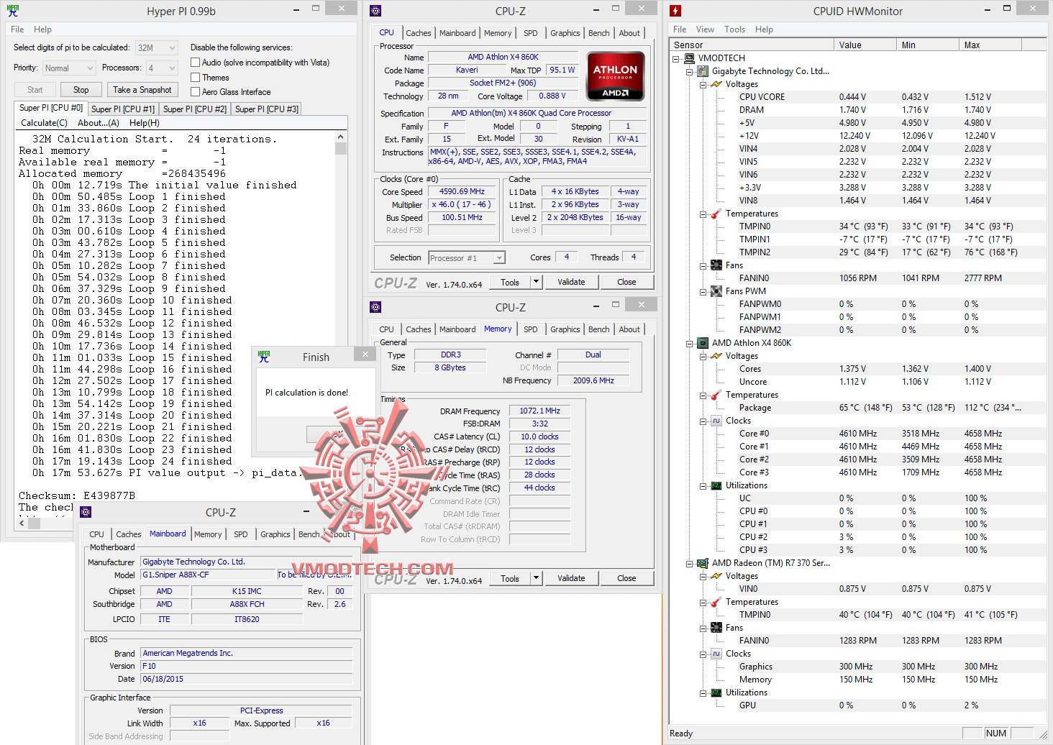The height and width of the screenshot is (745, 1053).
Task: Switch to the Super PI [CPU #2] tab
Action: click(194, 109)
